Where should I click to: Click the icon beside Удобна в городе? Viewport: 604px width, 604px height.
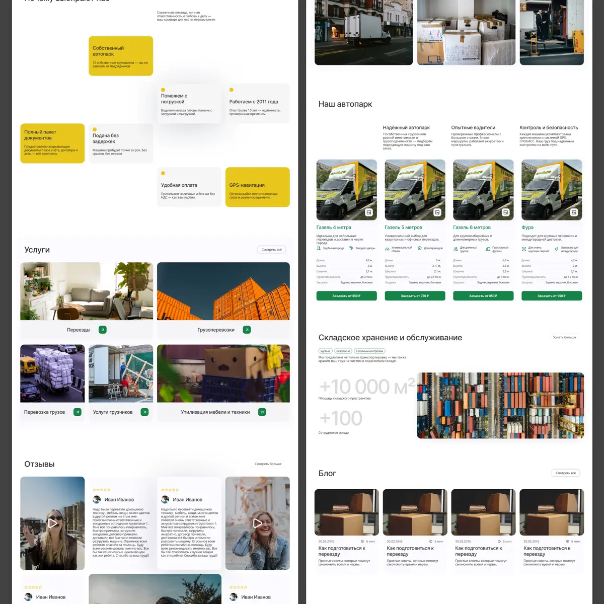(x=319, y=248)
